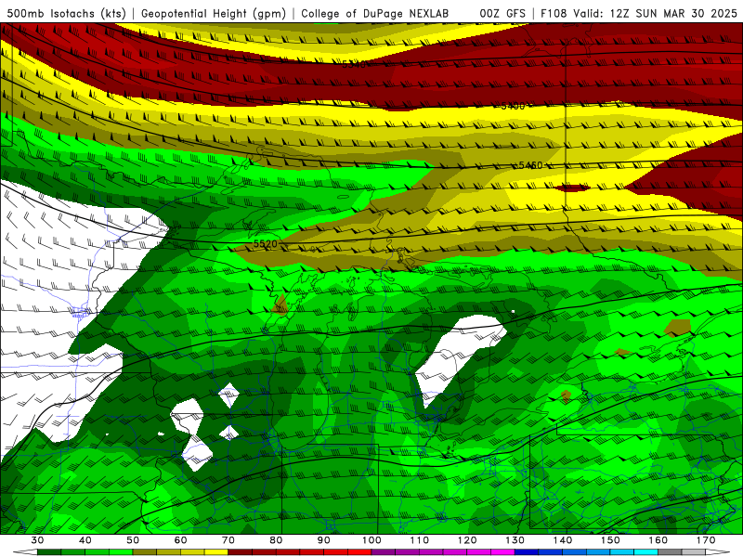Click the olive 50-55 kts swatch
Viewport: 743px width, 557px height.
(145, 552)
